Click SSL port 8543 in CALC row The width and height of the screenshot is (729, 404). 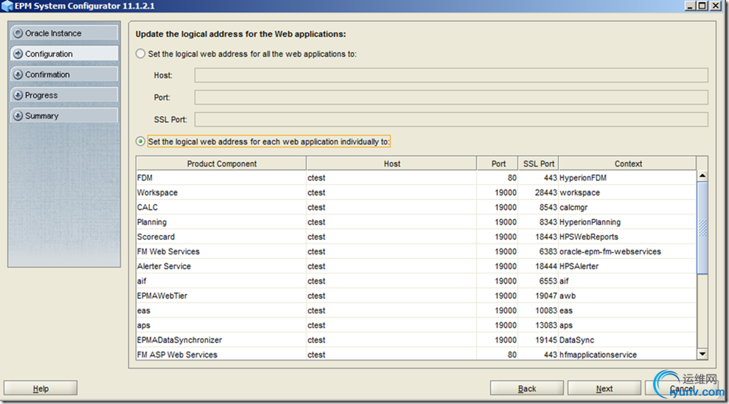[538, 207]
